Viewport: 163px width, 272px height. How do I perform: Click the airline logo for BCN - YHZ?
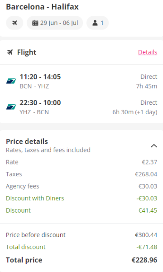tap(11, 81)
